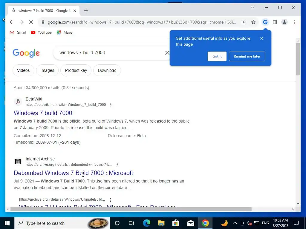Toggle the Chrome side panel

275,22
